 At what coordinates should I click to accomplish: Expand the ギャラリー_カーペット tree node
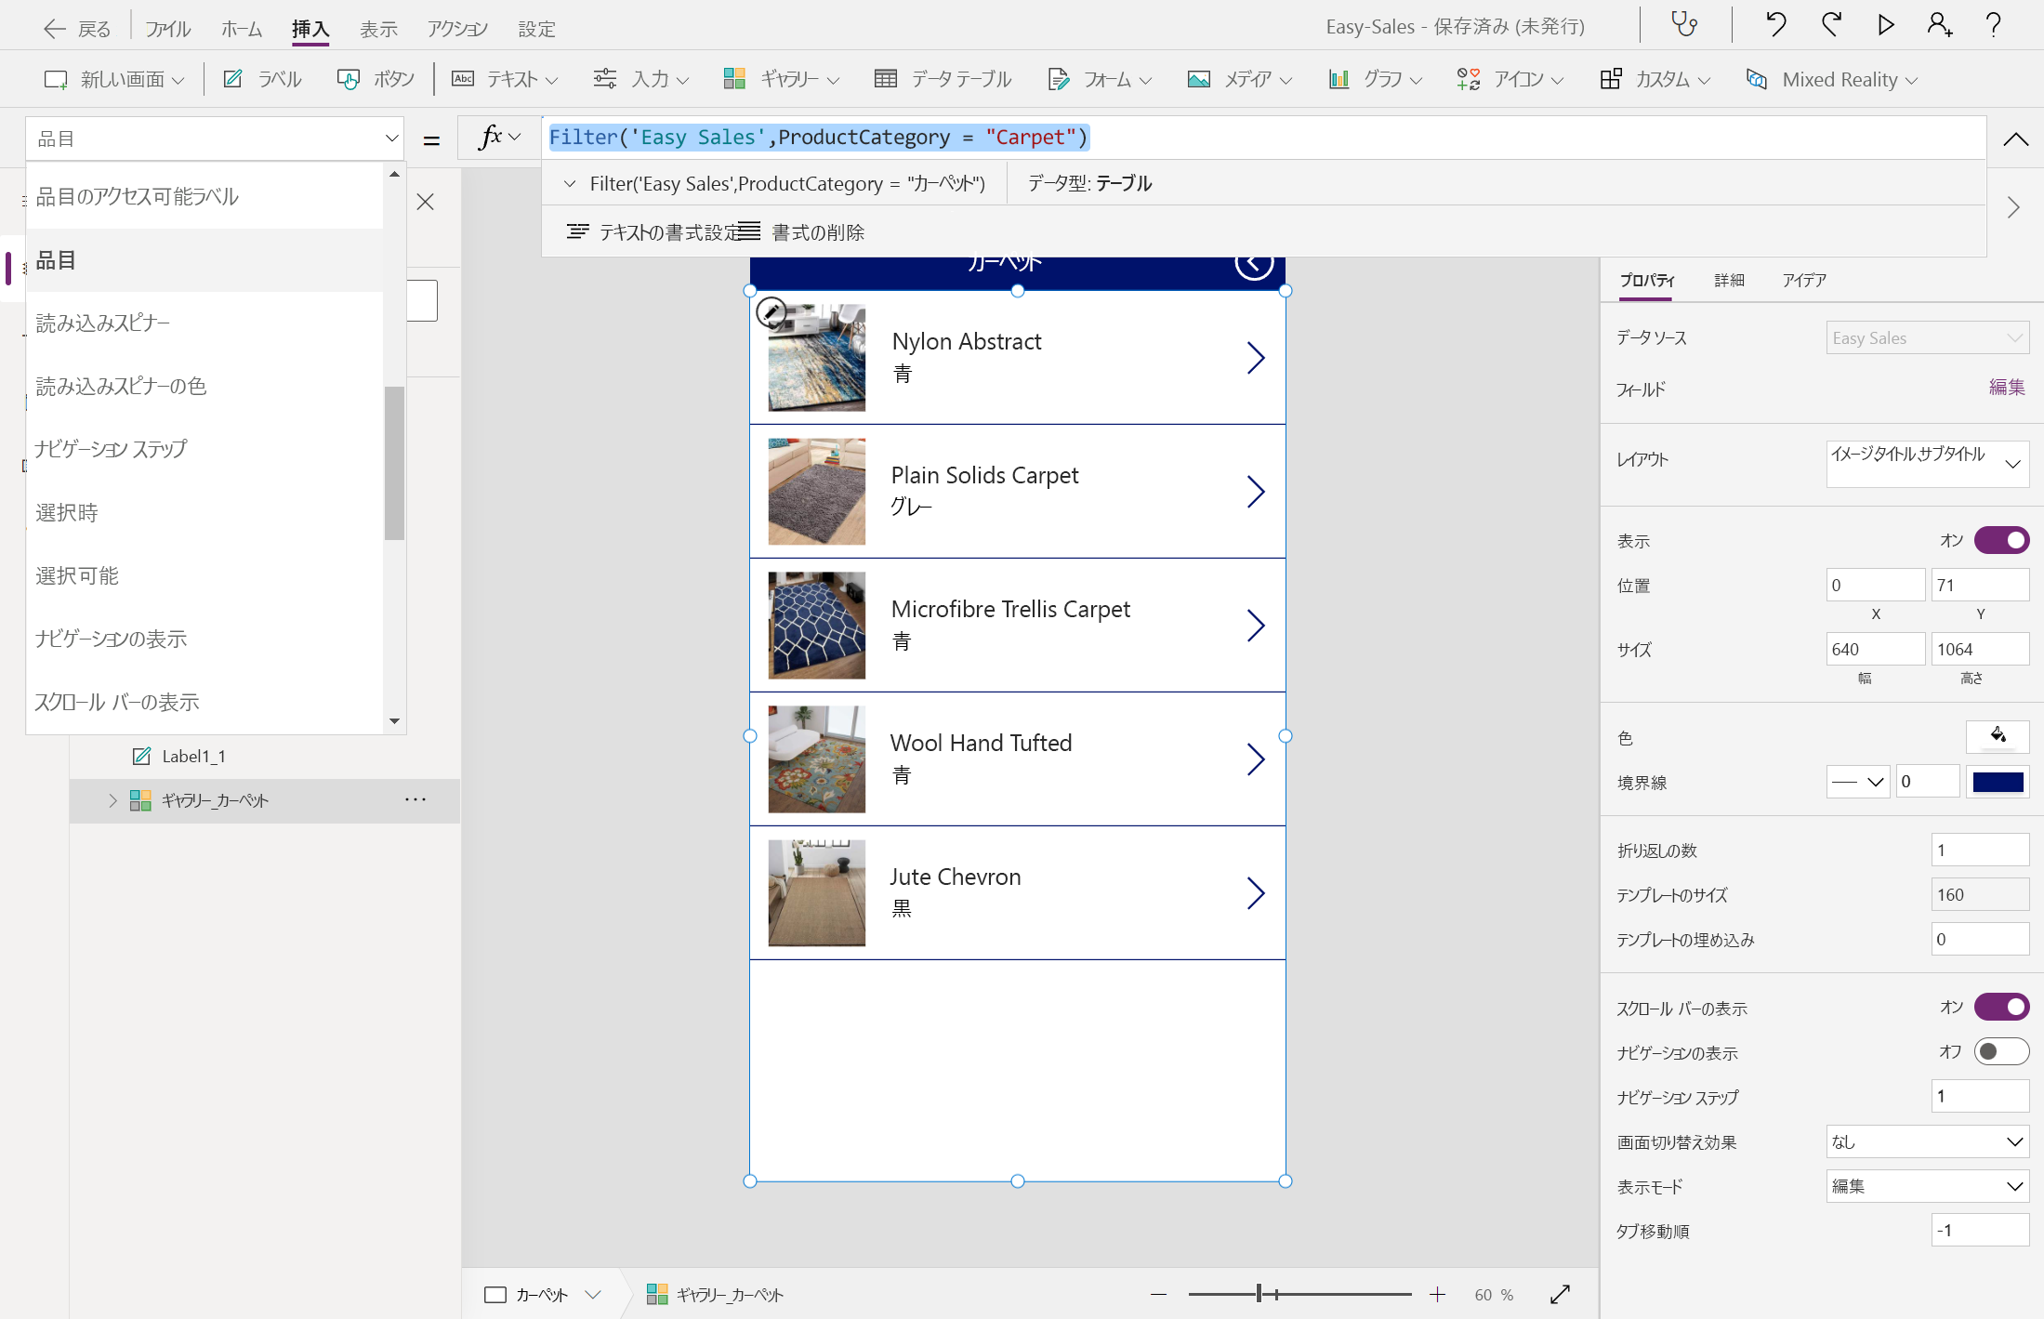coord(112,800)
